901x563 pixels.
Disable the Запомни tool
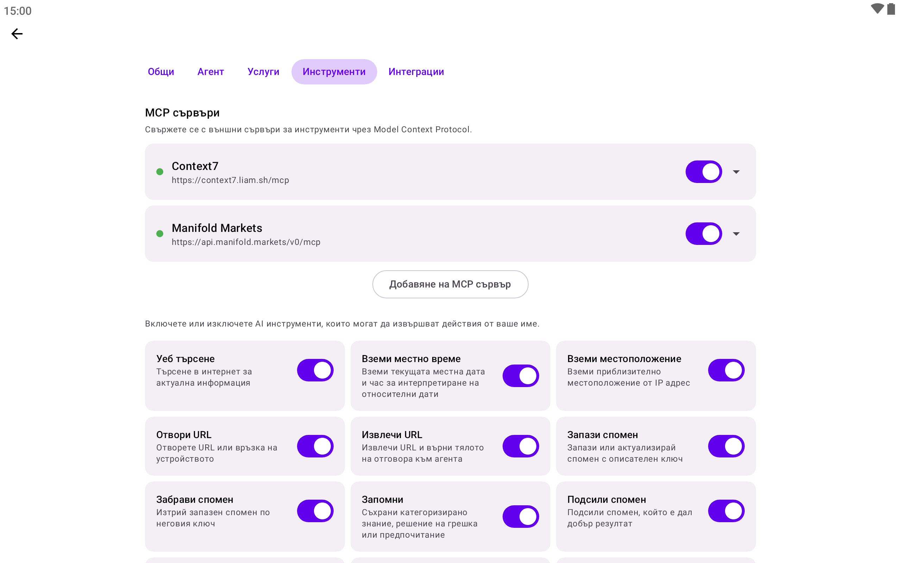[x=521, y=517]
